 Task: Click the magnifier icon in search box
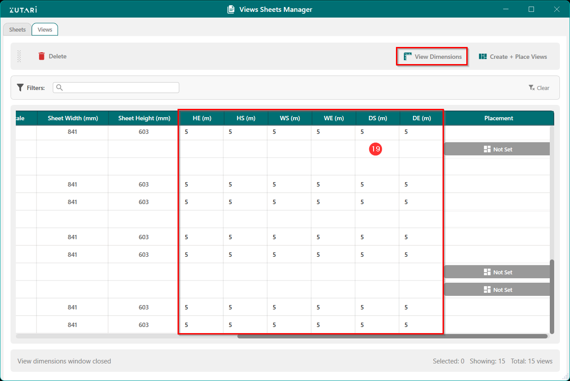point(60,88)
